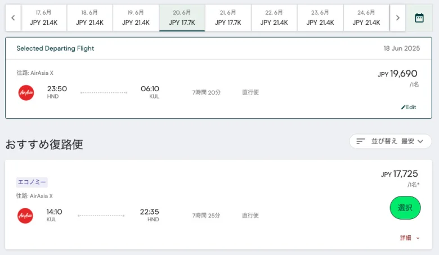Viewport: 439px width, 255px height.
Task: Open the 並び替え 最安 sort dropdown
Action: (x=390, y=141)
